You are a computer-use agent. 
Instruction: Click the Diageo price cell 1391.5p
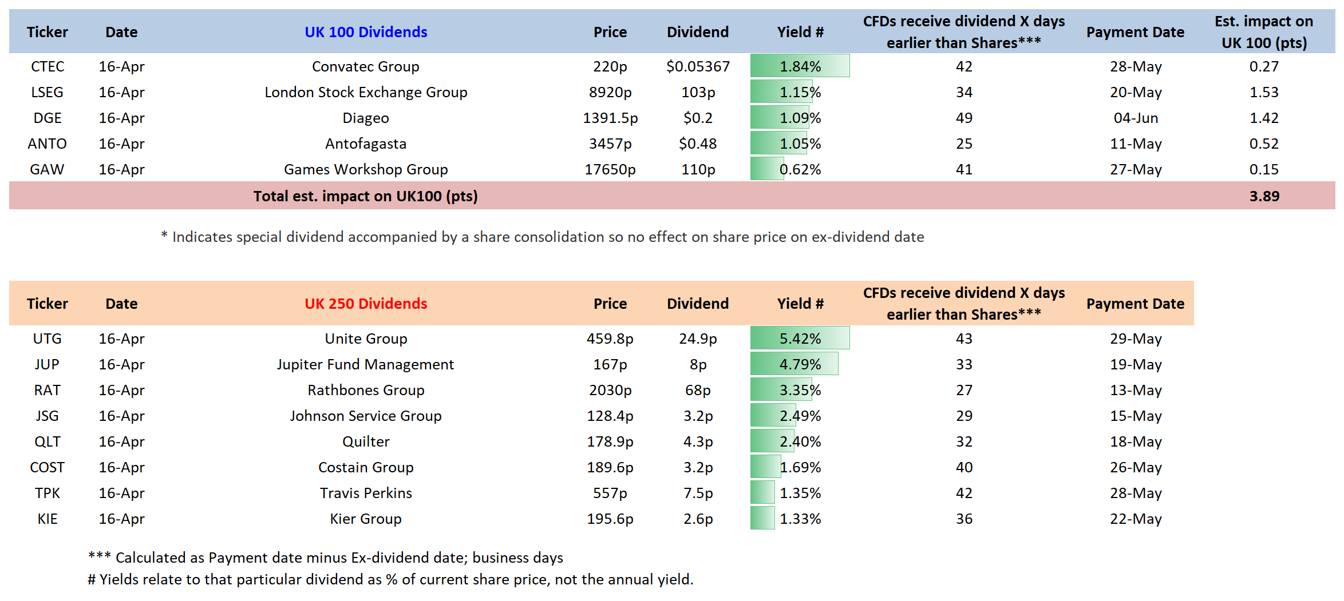(610, 118)
